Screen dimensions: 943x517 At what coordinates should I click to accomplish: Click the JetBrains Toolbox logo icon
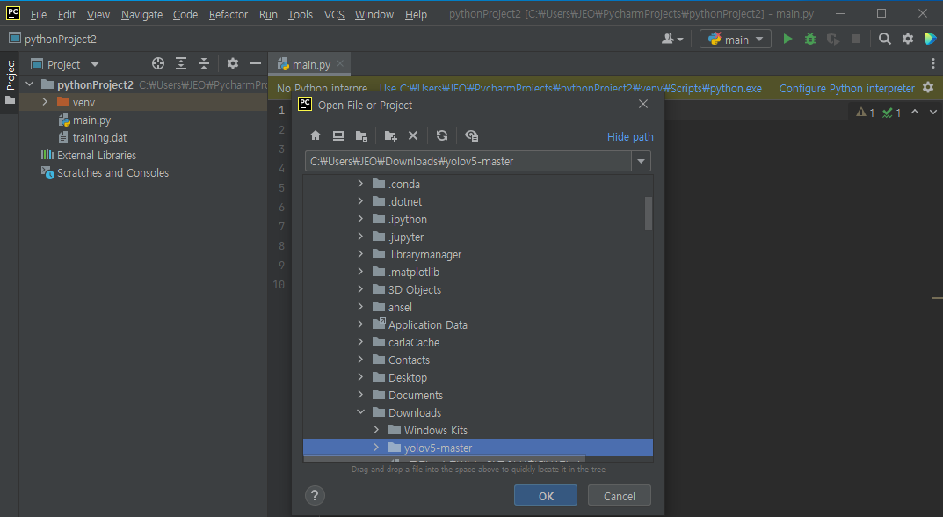point(930,39)
